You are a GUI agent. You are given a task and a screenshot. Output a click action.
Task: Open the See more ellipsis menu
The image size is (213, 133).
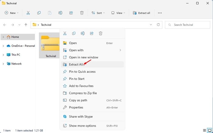coord(160,13)
